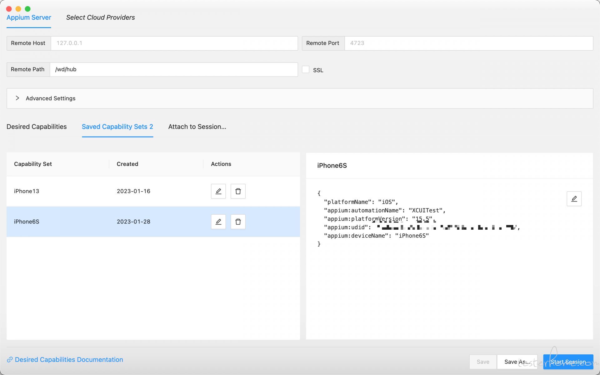Open Desired Capabilities Documentation link
Viewport: 600px width, 375px height.
(69, 360)
